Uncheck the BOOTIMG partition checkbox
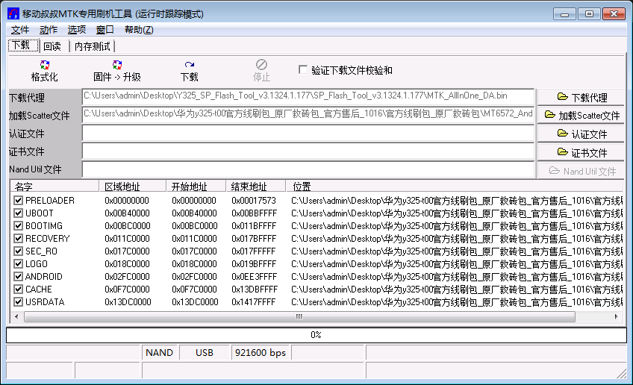633x385 pixels. pos(18,225)
